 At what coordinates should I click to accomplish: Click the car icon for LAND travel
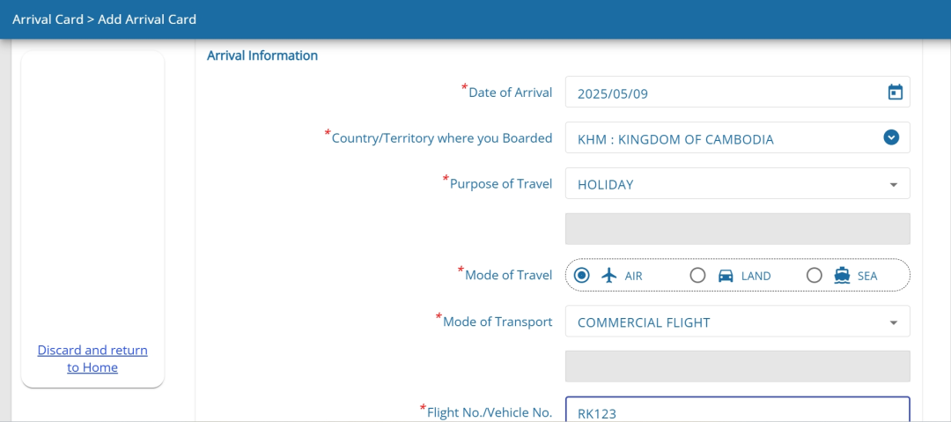pos(726,276)
